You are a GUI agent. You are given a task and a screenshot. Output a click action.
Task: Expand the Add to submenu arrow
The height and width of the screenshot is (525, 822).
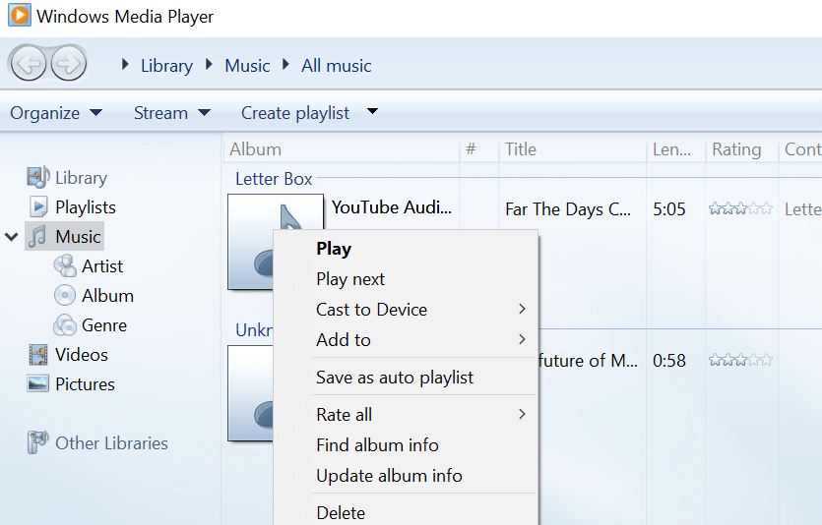(x=522, y=339)
